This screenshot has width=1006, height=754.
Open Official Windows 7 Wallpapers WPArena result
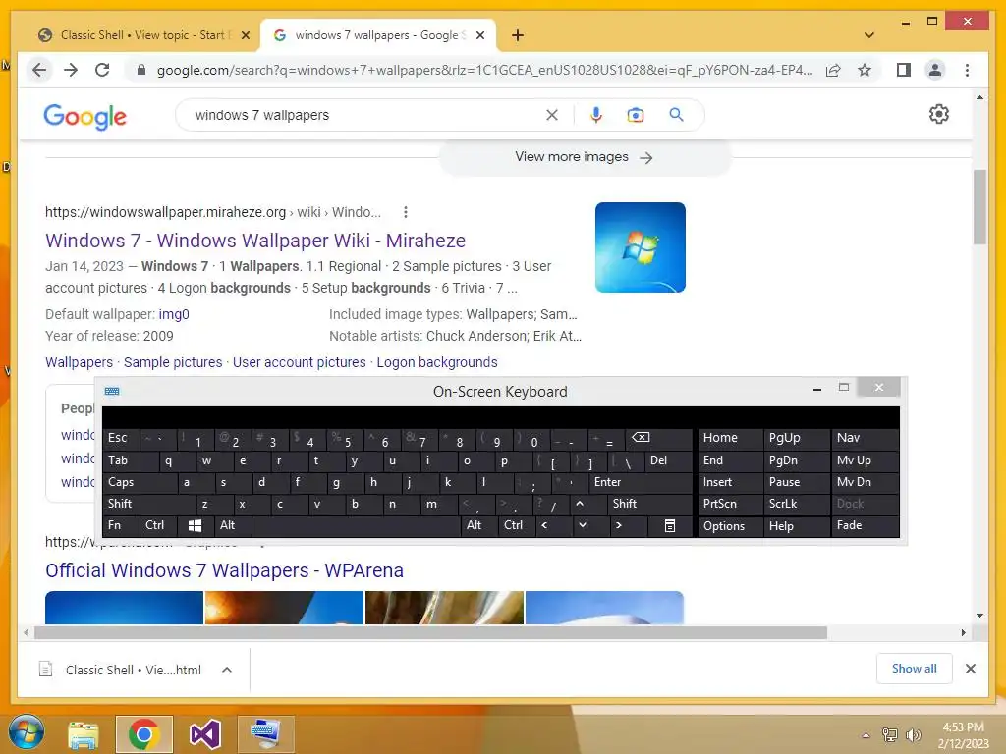[224, 570]
